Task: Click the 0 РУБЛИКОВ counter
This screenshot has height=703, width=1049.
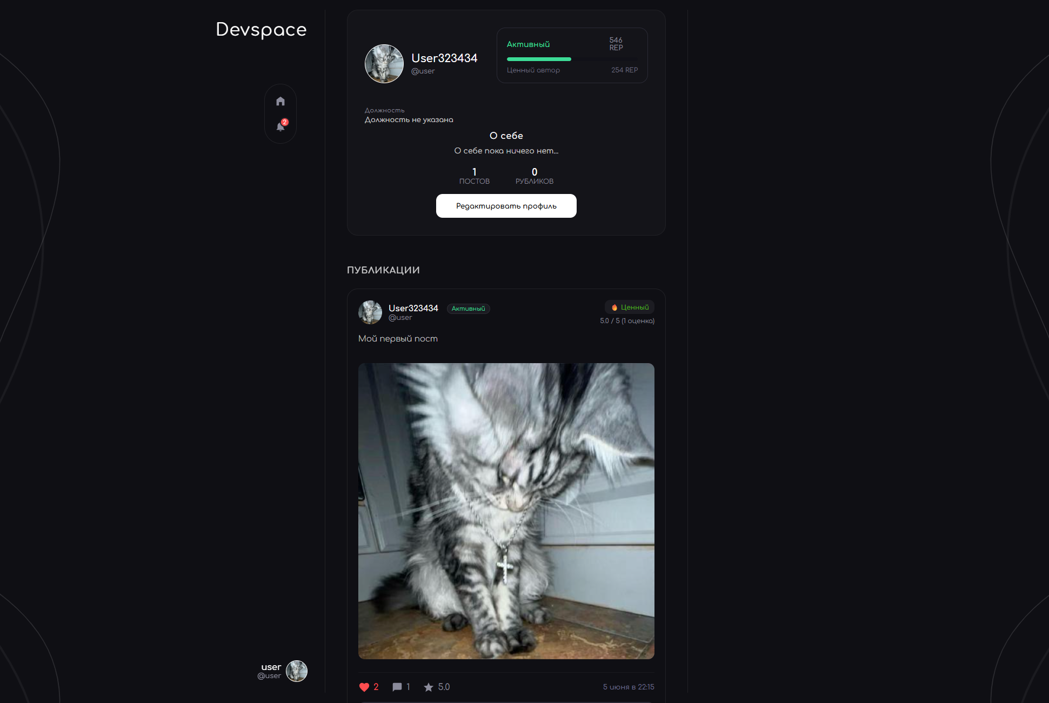Action: coord(534,176)
